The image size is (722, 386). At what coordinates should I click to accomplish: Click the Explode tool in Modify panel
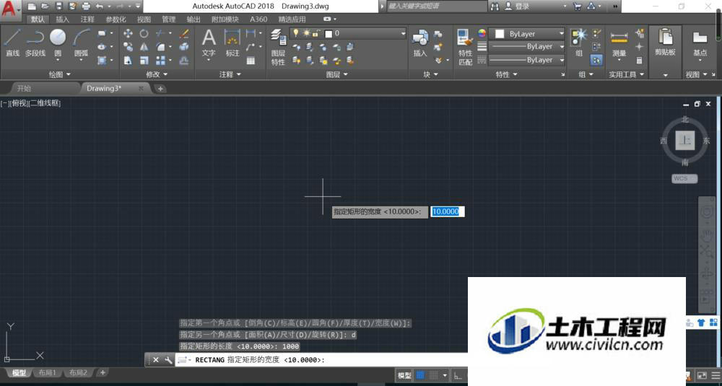(x=184, y=47)
